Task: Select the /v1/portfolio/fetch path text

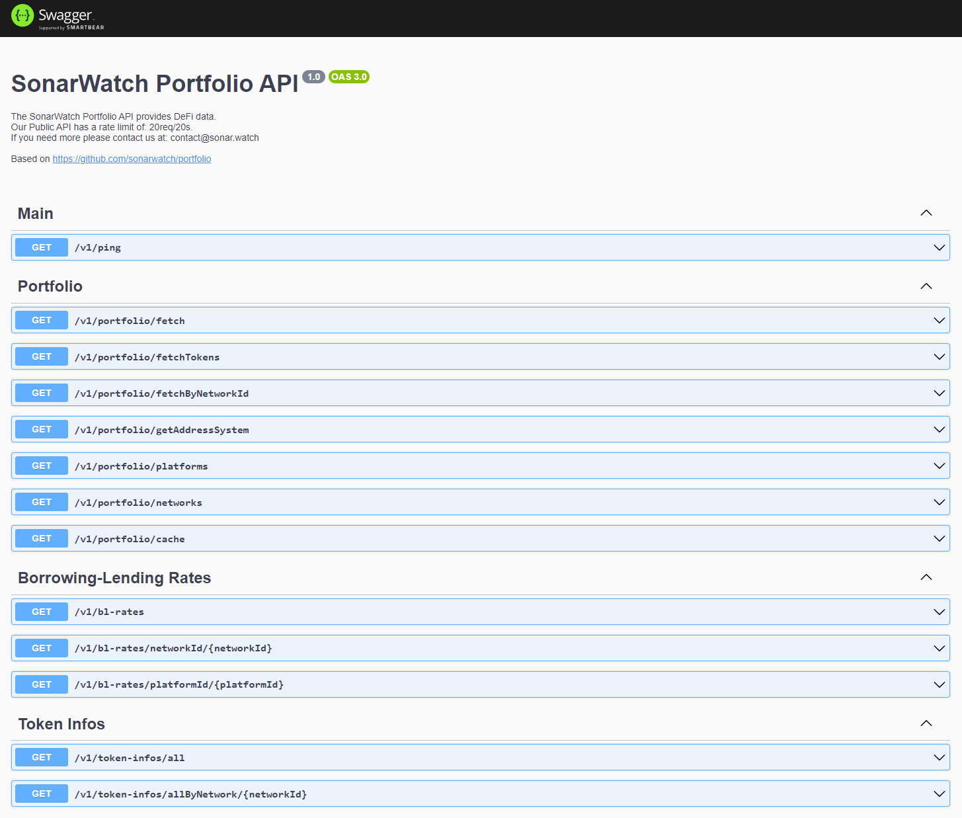Action: pyautogui.click(x=130, y=321)
